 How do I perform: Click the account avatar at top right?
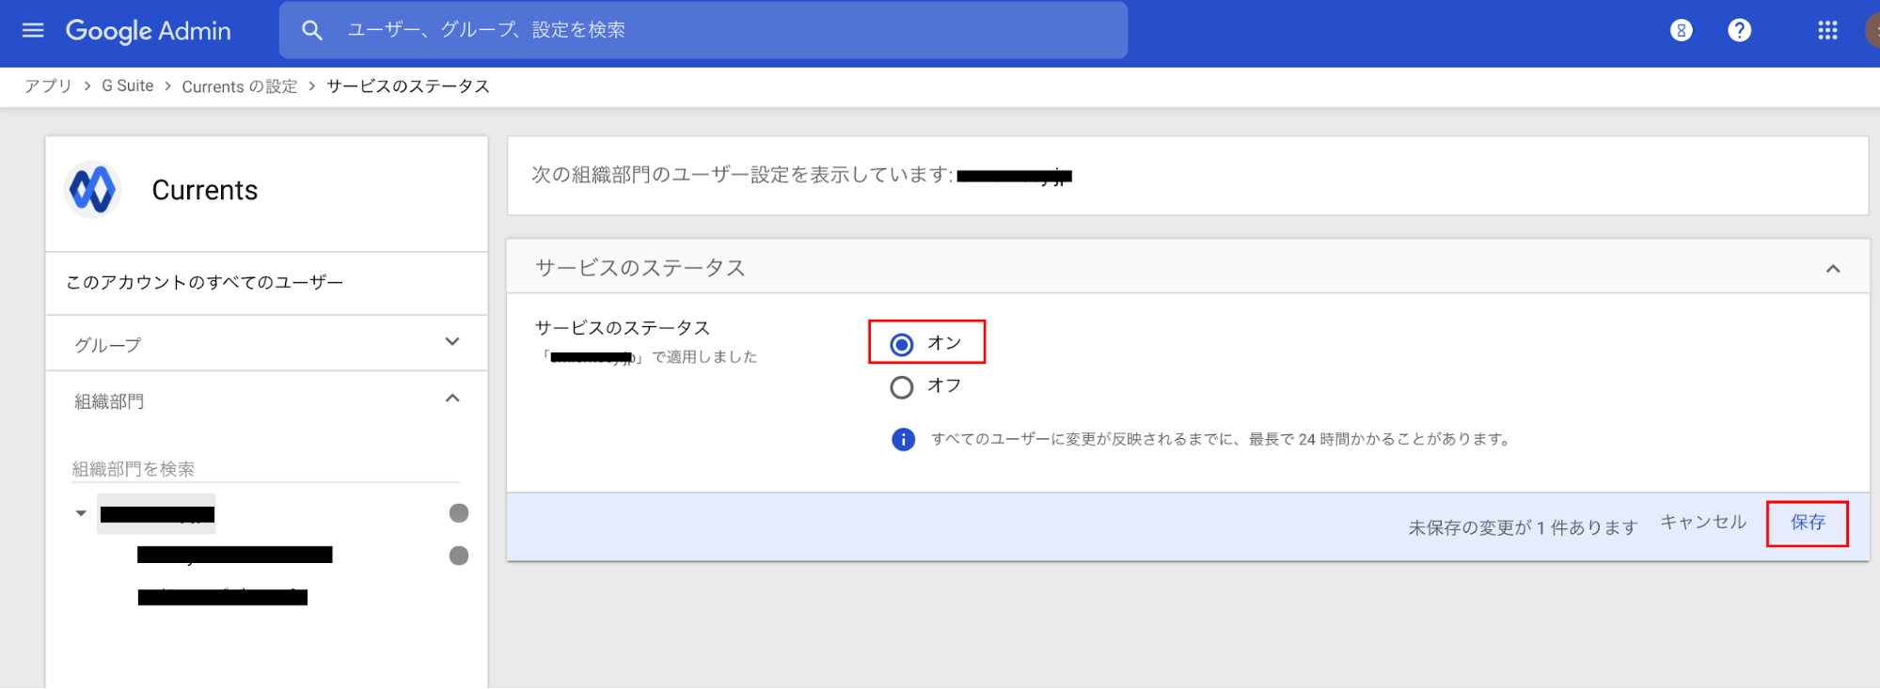point(1872,30)
